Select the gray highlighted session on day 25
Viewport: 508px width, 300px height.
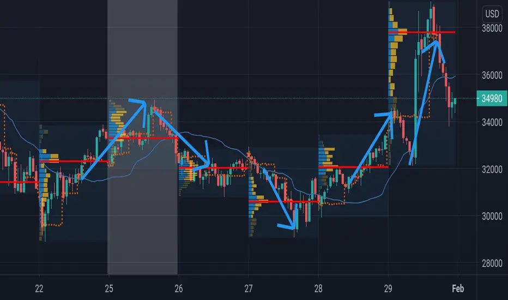click(x=143, y=137)
